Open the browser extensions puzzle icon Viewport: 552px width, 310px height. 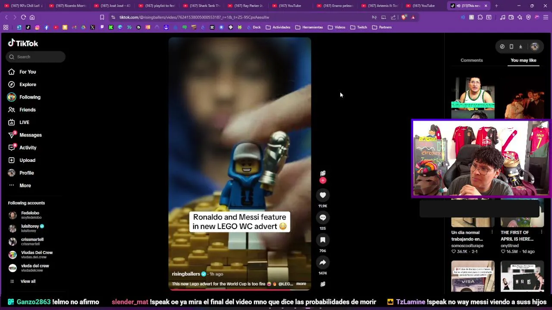(480, 17)
